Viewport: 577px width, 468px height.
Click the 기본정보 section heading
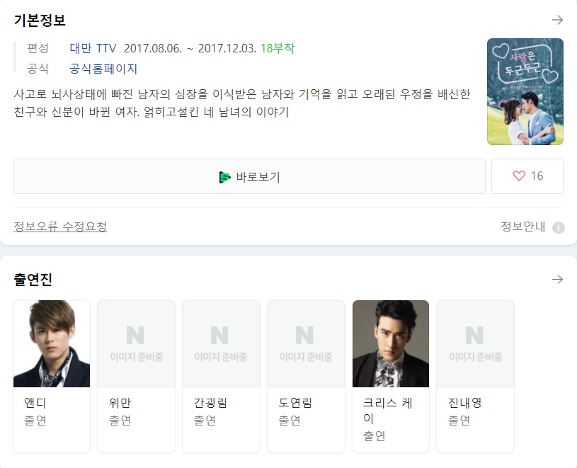(40, 20)
